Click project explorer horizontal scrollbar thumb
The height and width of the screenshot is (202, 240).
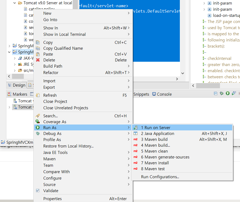pos(18,76)
